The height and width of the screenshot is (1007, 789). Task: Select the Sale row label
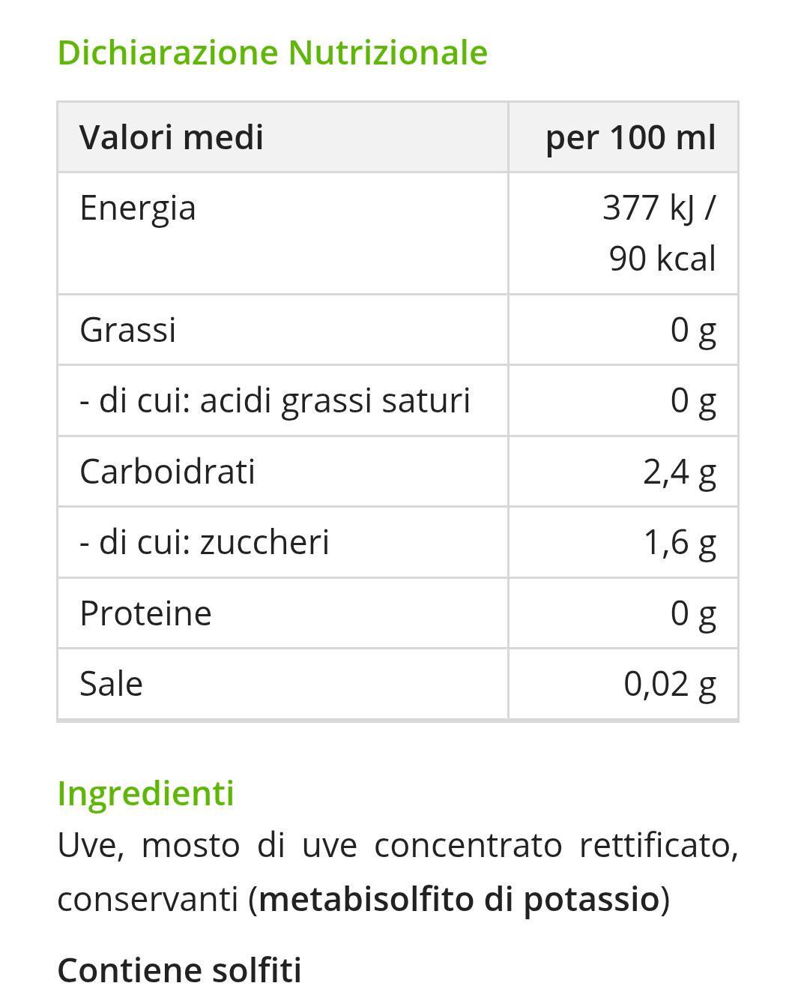click(112, 684)
